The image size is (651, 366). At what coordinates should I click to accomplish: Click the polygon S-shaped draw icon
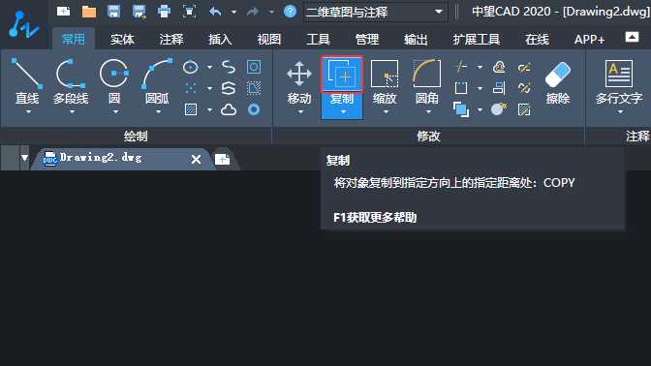pyautogui.click(x=229, y=88)
